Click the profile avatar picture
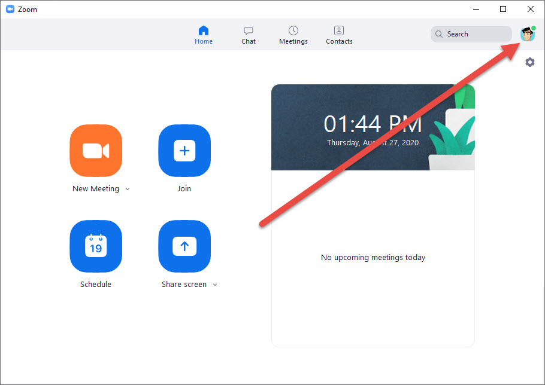The width and height of the screenshot is (545, 385). (x=528, y=34)
